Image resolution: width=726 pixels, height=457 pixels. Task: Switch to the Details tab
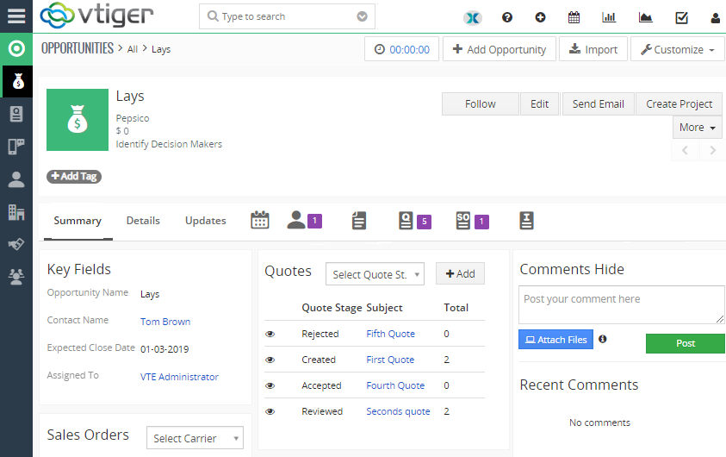point(143,221)
